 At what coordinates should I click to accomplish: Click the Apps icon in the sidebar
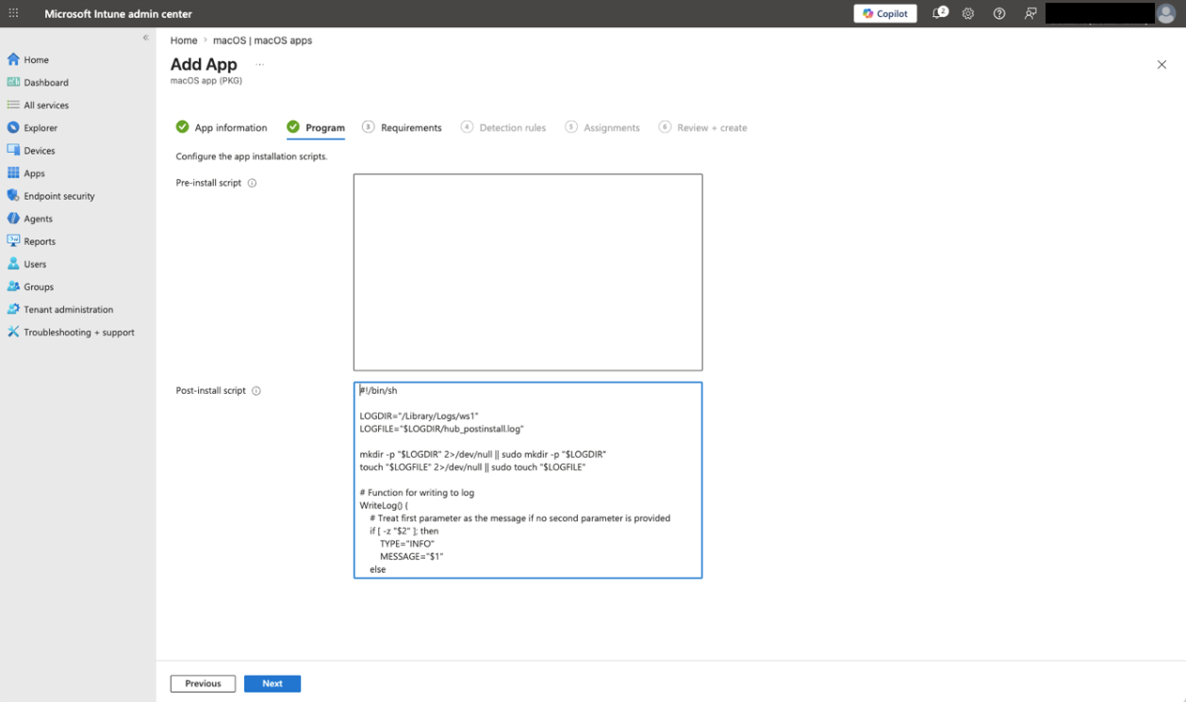click(13, 173)
